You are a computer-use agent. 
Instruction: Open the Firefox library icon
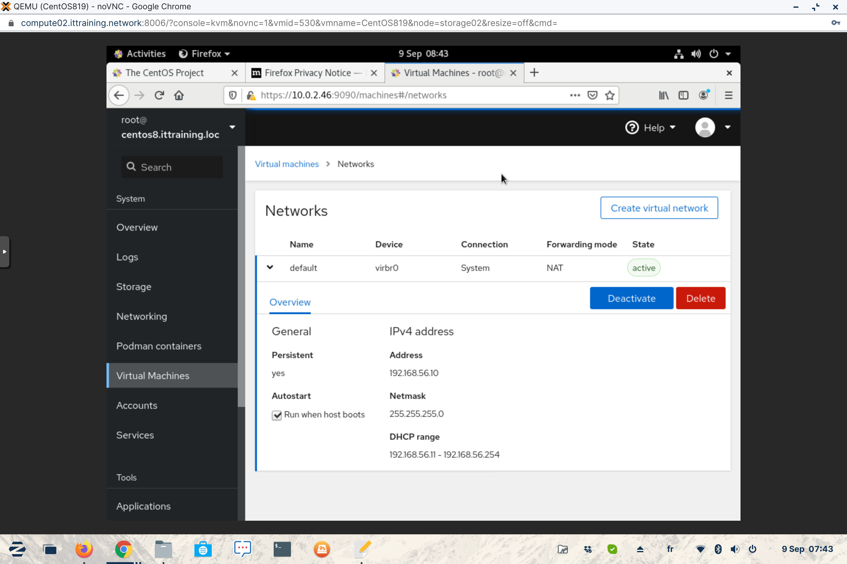664,95
